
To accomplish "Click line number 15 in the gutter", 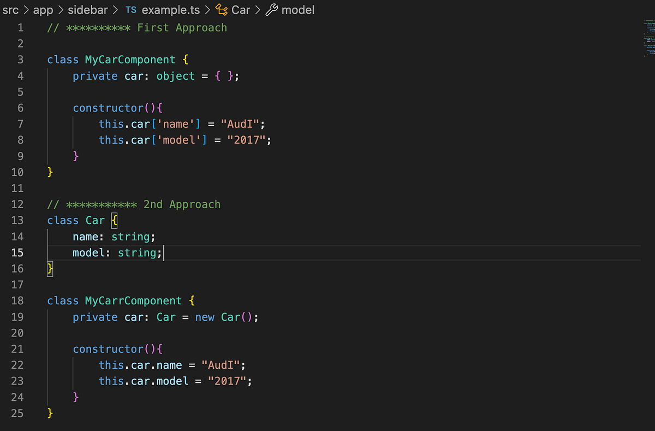I will tap(17, 252).
